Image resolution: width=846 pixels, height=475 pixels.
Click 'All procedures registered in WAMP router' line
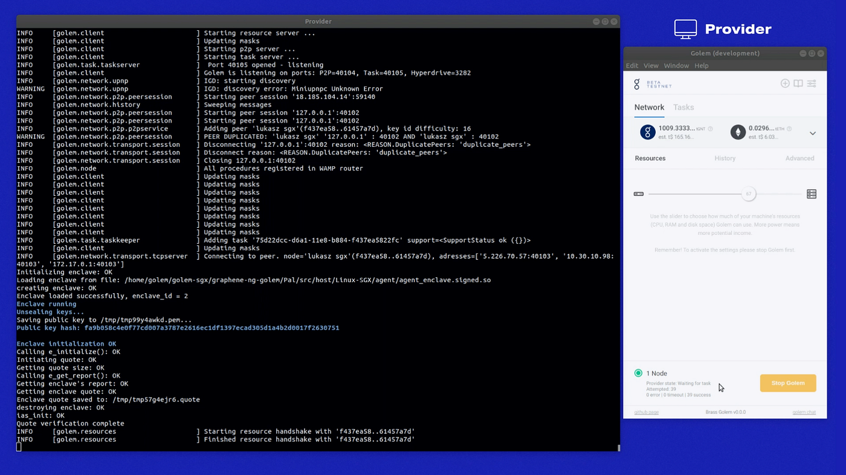tap(190, 169)
